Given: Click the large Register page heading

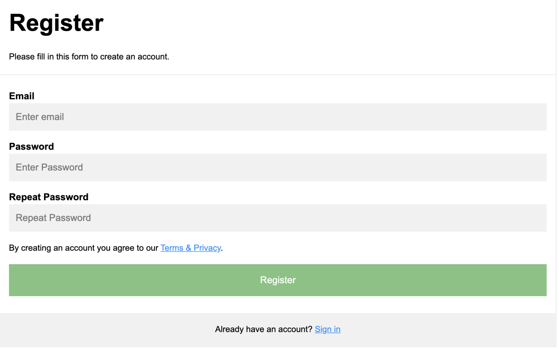Looking at the screenshot, I should click(56, 23).
